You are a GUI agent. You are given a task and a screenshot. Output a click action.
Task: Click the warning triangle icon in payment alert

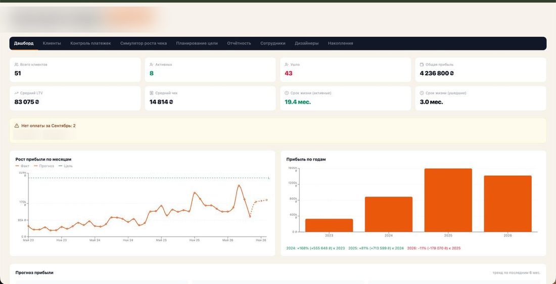[x=16, y=125]
